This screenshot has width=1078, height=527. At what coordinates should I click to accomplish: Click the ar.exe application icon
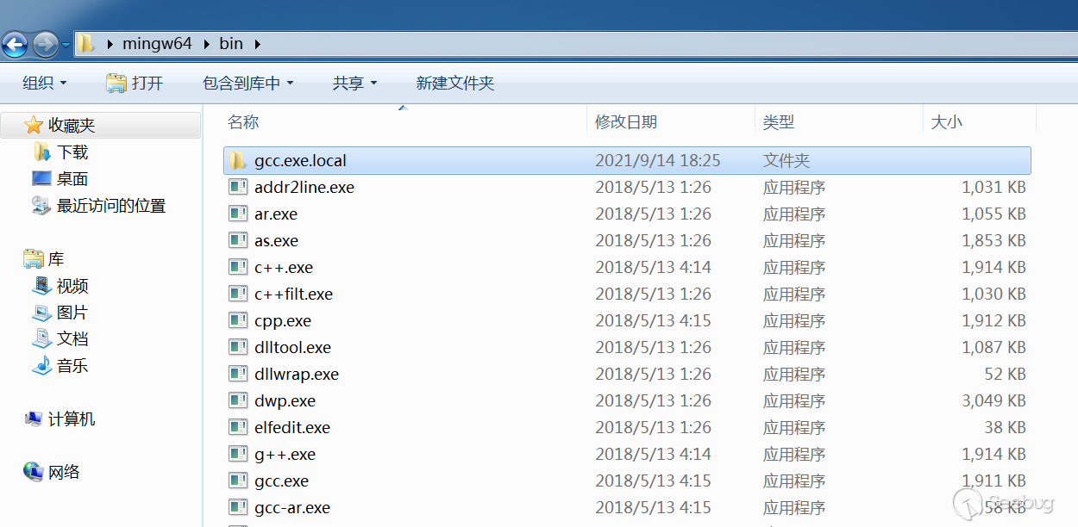coord(238,214)
